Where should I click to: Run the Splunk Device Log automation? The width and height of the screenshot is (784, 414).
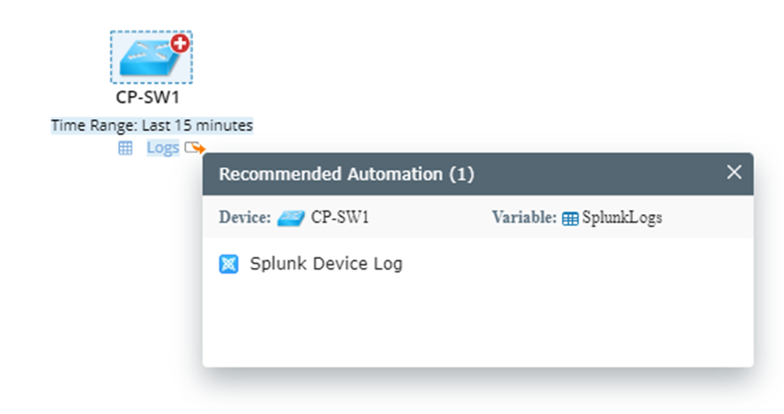click(325, 263)
